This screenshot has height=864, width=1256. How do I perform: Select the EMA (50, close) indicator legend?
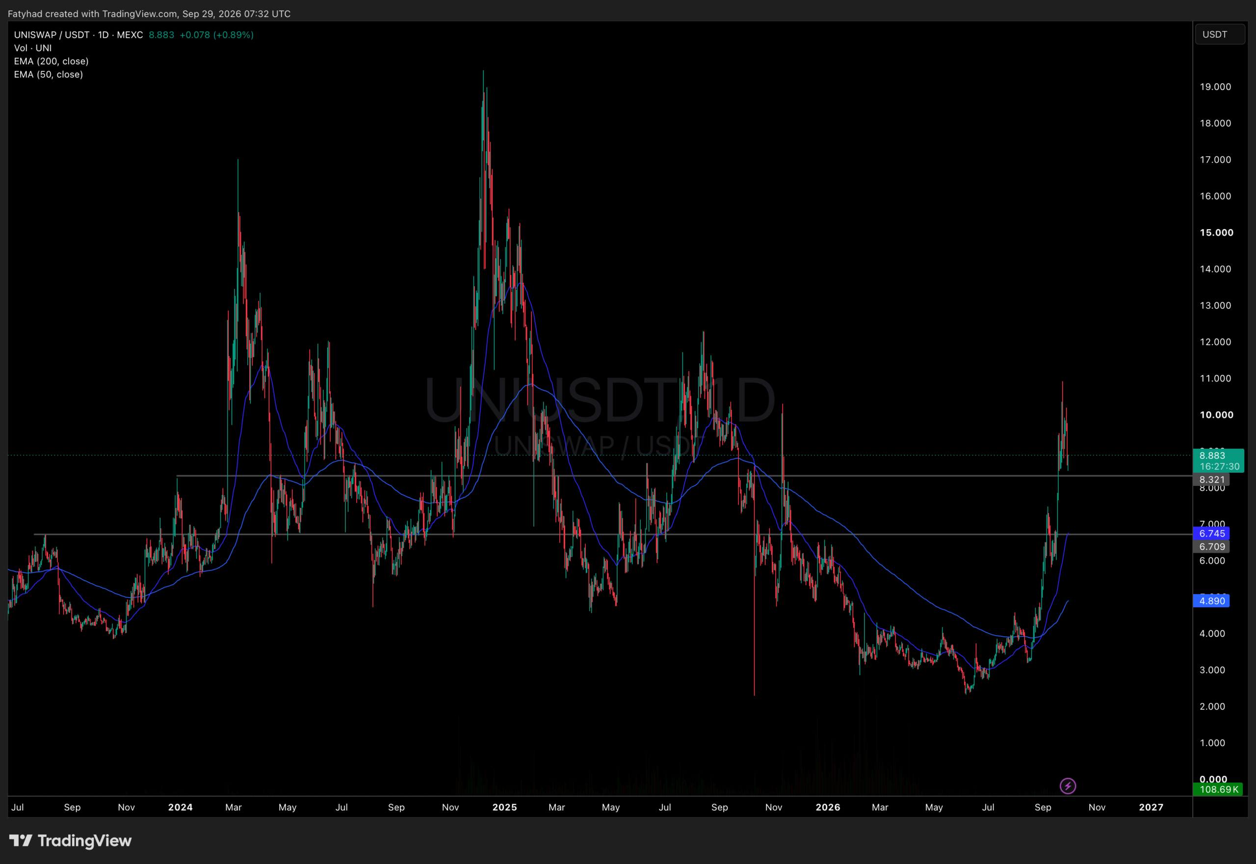click(x=49, y=75)
